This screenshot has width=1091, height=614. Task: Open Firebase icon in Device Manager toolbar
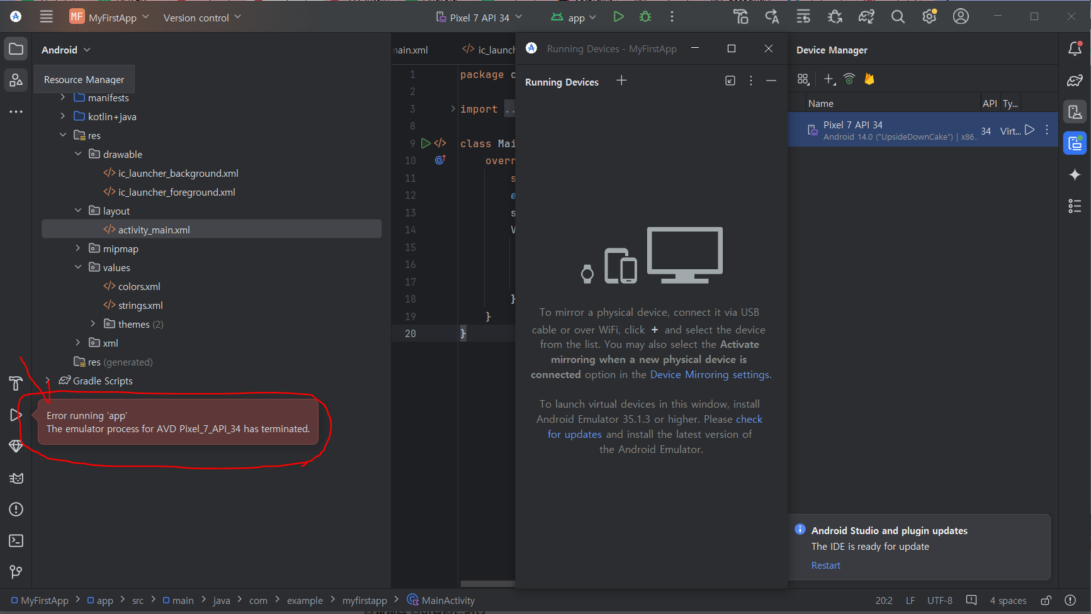(869, 79)
